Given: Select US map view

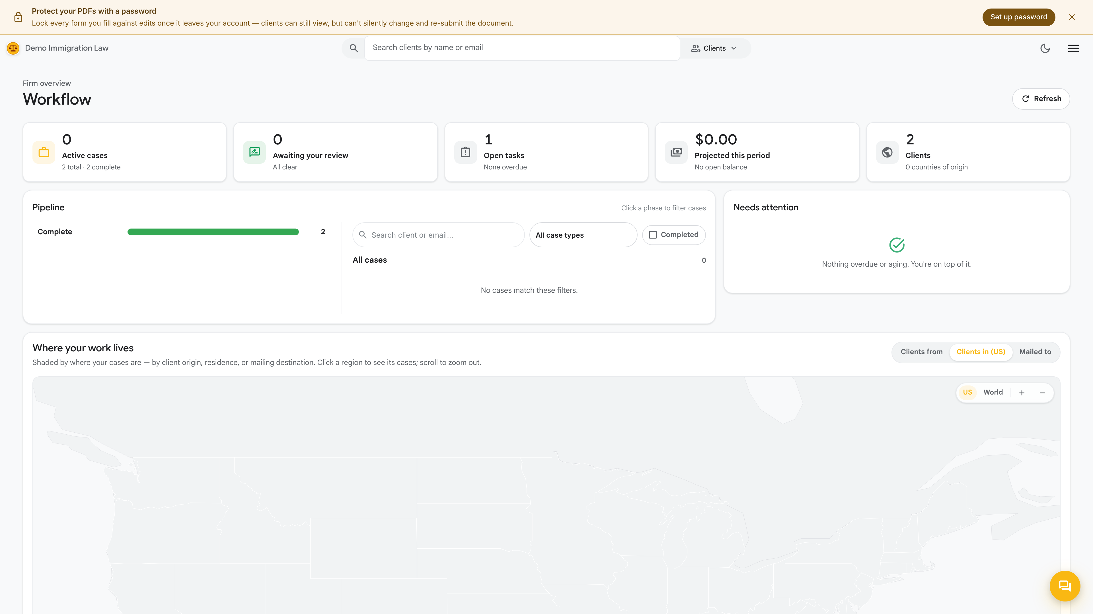Looking at the screenshot, I should [967, 392].
